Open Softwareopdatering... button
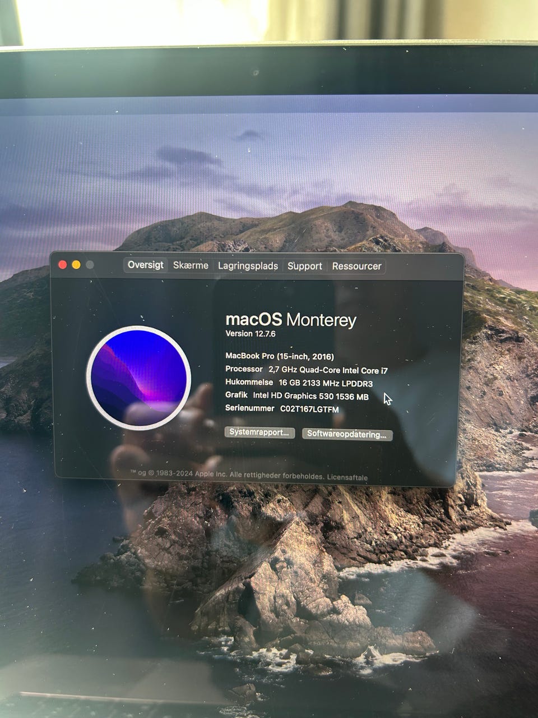538x718 pixels. click(x=347, y=434)
